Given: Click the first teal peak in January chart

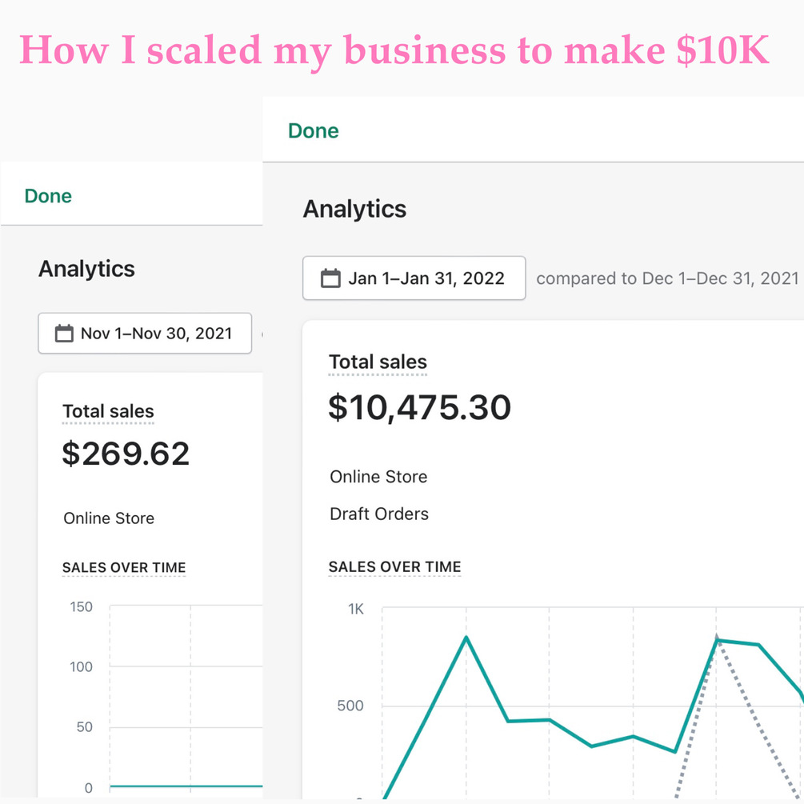Looking at the screenshot, I should [466, 638].
